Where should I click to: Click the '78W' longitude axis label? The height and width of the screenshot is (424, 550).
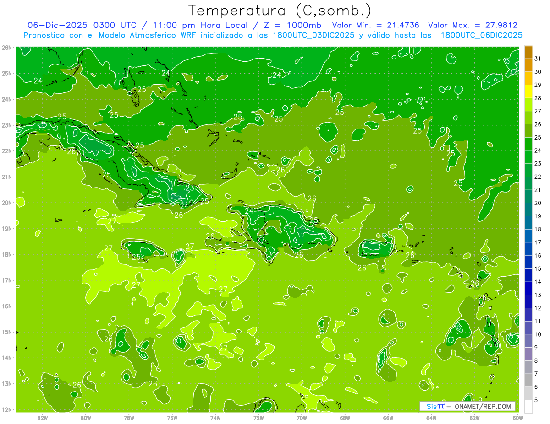[x=129, y=418]
